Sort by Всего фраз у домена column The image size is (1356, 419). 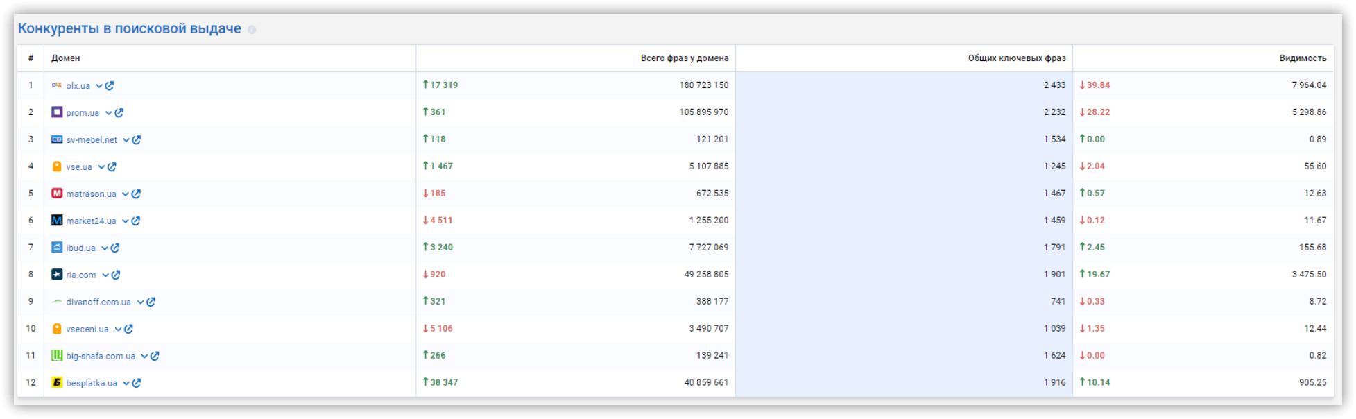click(685, 58)
